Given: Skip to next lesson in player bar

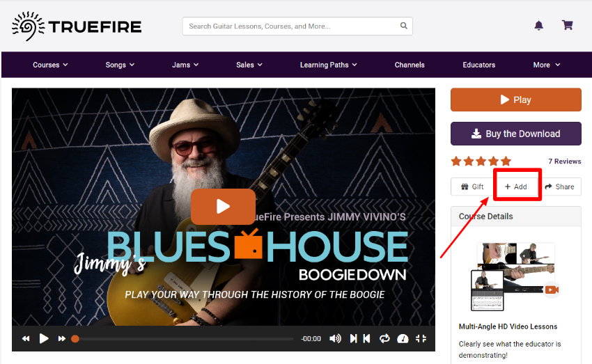Looking at the screenshot, I should [x=353, y=339].
